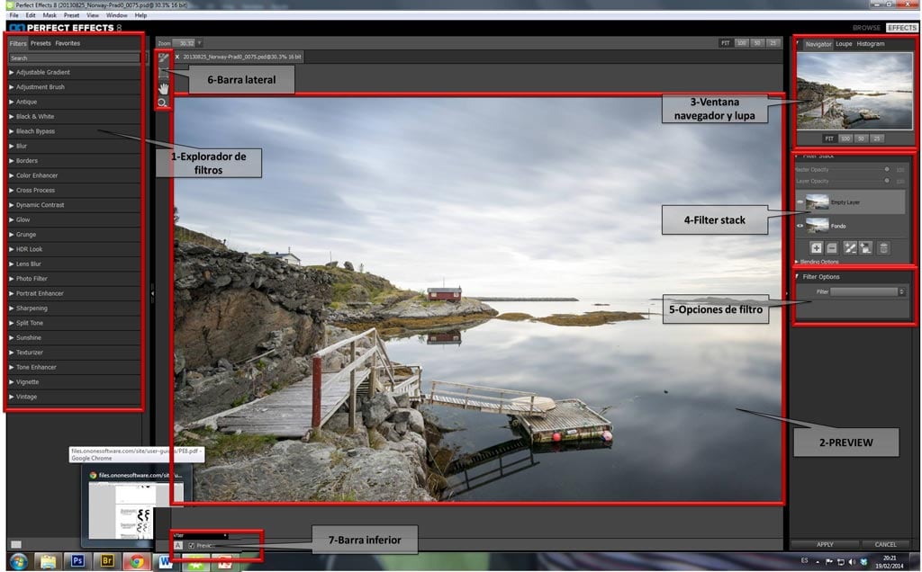Adjust the Master Opacity slider handle

[887, 169]
